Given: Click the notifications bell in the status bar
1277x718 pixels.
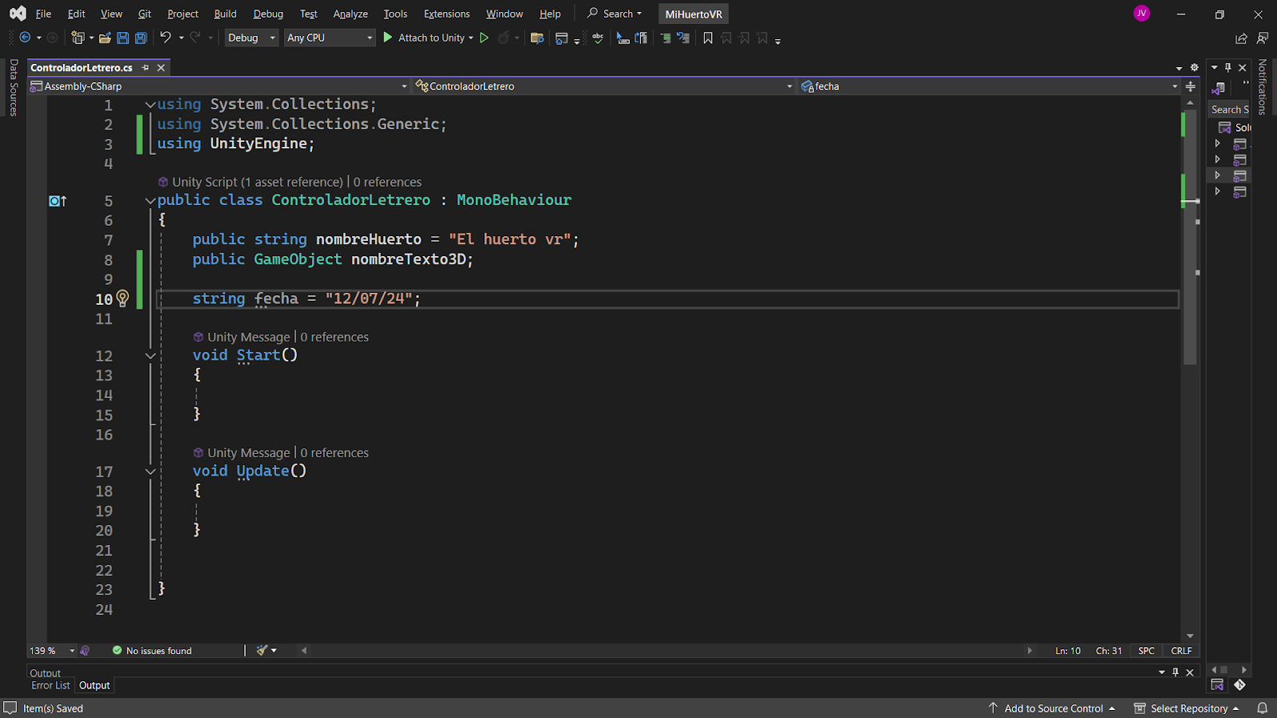Looking at the screenshot, I should (x=1262, y=708).
